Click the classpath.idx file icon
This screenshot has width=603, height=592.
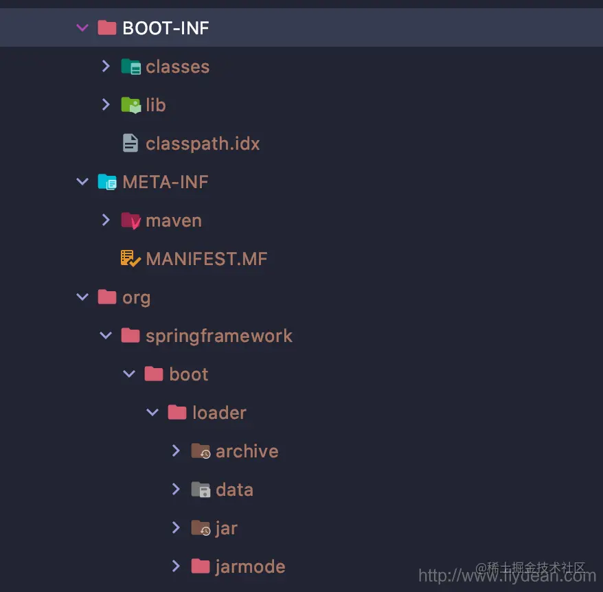130,143
